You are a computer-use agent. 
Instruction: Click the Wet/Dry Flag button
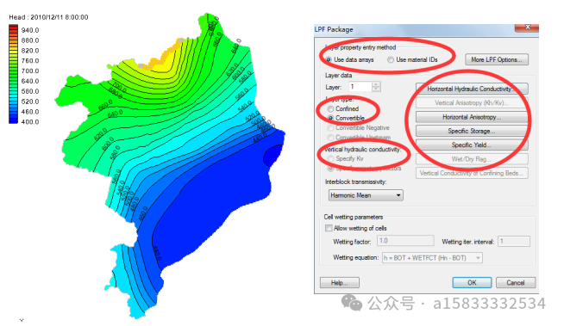pos(472,159)
